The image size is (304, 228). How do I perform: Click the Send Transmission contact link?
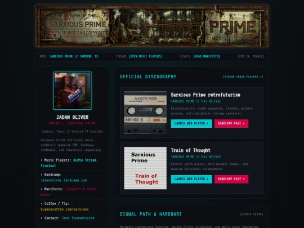pos(78,218)
